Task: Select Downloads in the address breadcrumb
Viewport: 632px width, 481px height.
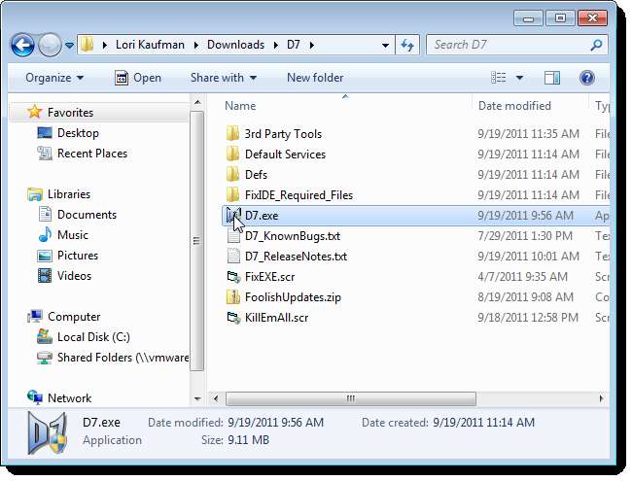Action: tap(236, 45)
